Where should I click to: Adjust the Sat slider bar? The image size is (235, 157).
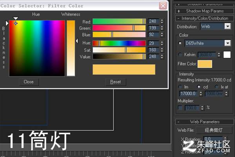click(x=119, y=50)
